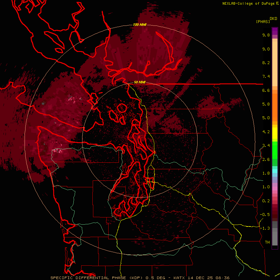
Task: Click the KATX station identifier text
Action: (x=180, y=278)
